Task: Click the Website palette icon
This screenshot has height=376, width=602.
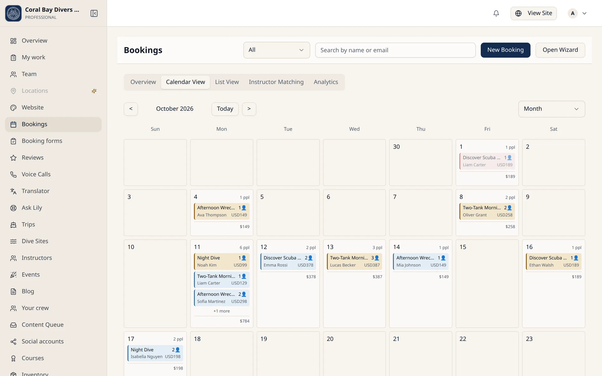Action: 13,107
